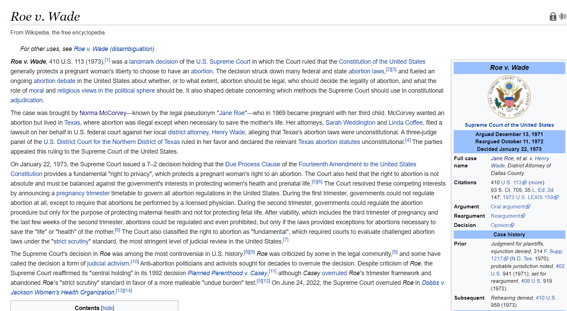Click citation reference [4]

(x=408, y=140)
